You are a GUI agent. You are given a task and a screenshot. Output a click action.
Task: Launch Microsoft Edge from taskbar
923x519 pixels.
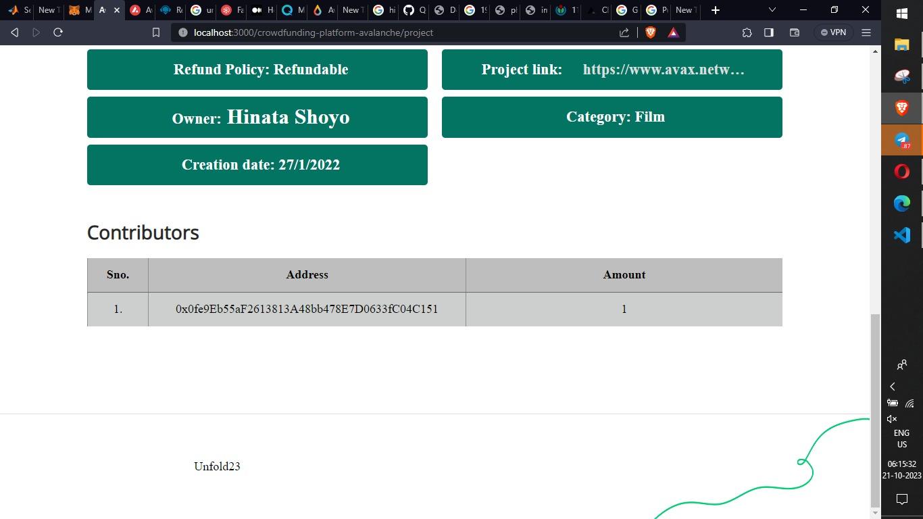[902, 203]
